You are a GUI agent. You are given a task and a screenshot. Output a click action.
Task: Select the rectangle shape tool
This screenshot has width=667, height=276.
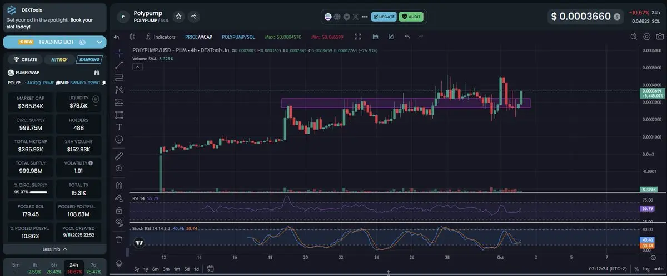pyautogui.click(x=119, y=115)
